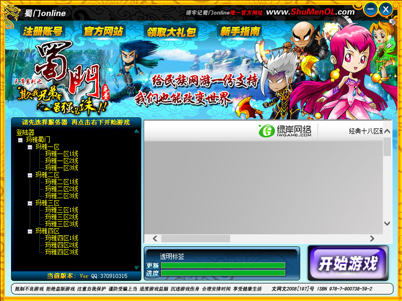Click server list scroll-up arrow
Screen dimensions: 402x301
click(137, 131)
